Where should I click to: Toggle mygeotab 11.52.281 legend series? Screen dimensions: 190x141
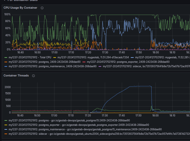163,57
